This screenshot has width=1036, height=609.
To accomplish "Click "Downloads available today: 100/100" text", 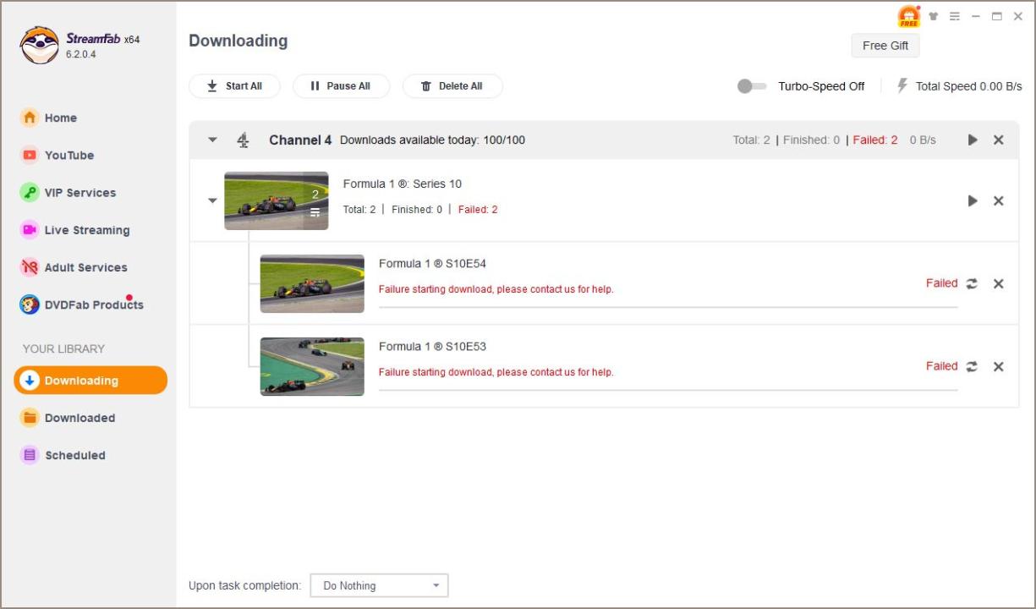I will (432, 140).
